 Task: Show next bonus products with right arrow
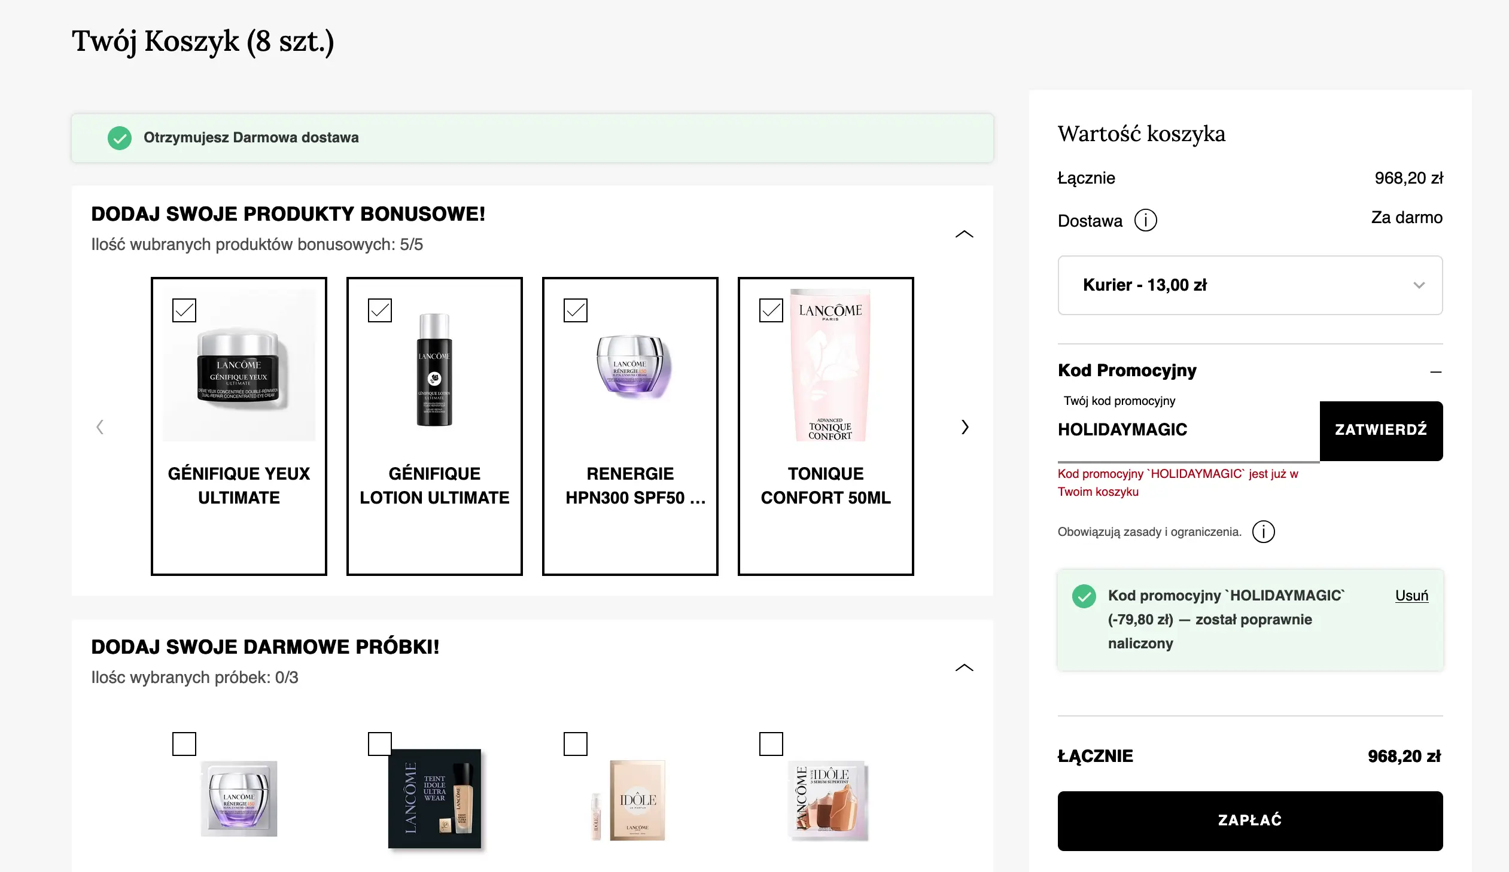[965, 426]
